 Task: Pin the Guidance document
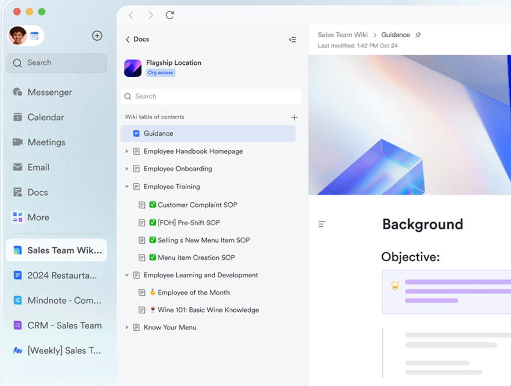(418, 35)
